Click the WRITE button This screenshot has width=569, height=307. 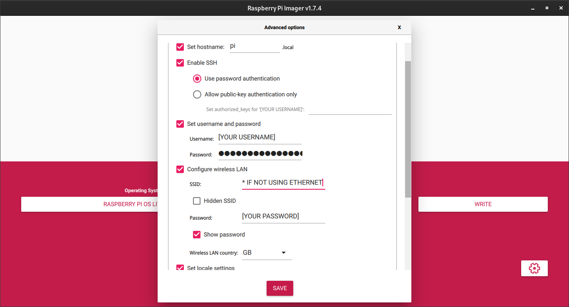(x=483, y=204)
